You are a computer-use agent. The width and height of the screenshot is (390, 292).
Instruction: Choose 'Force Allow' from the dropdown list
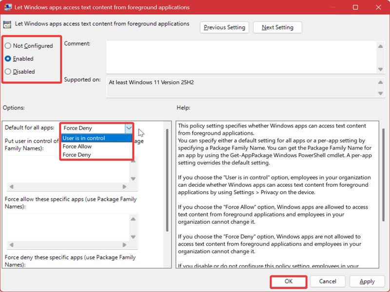(97, 146)
